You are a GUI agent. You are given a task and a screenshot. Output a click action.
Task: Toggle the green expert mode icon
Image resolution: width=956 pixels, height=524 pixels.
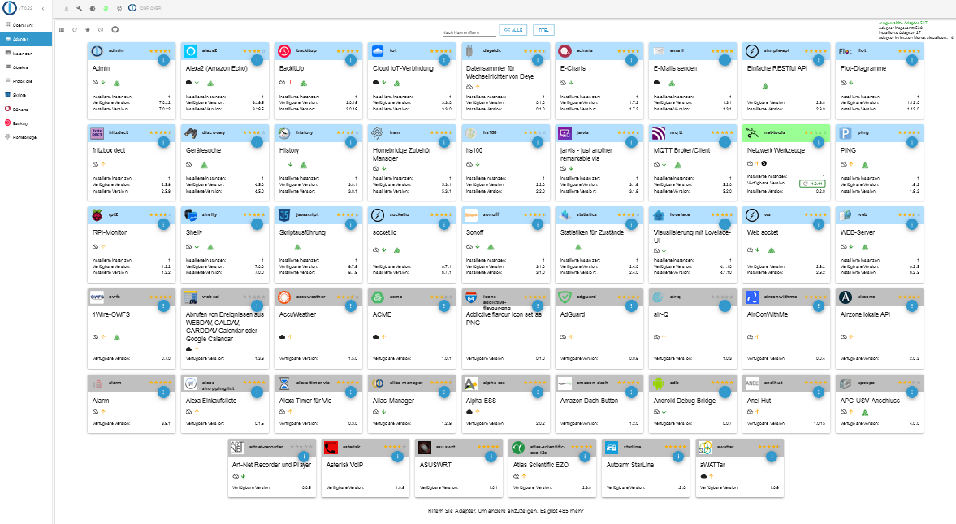point(106,9)
